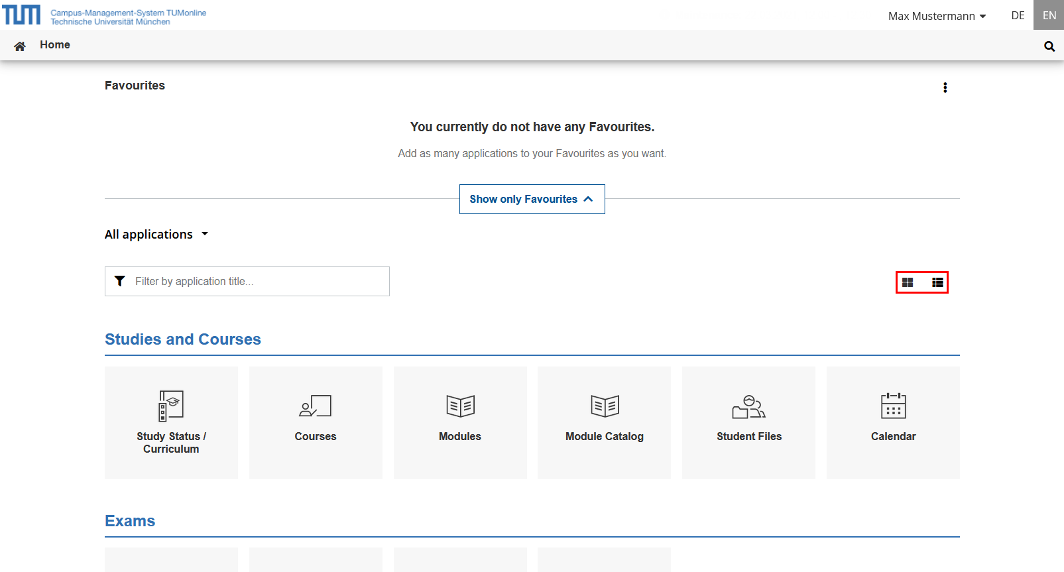Open the search magnifier icon
The image size is (1064, 572).
point(1049,46)
